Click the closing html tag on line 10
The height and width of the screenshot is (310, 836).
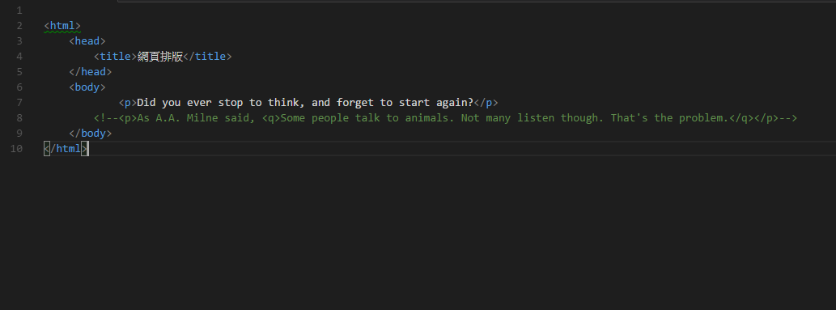66,149
